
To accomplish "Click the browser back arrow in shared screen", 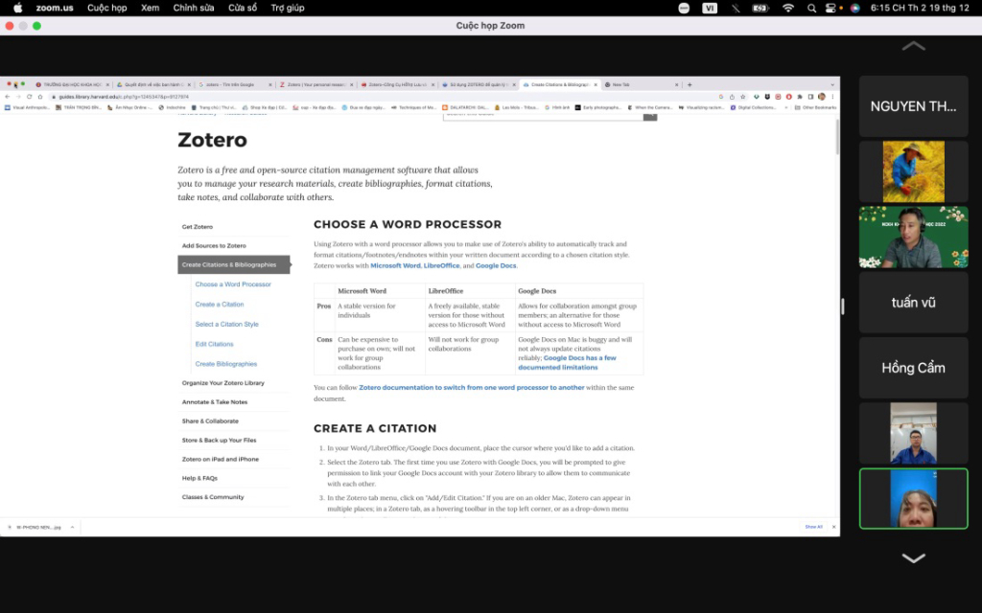I will coord(7,97).
